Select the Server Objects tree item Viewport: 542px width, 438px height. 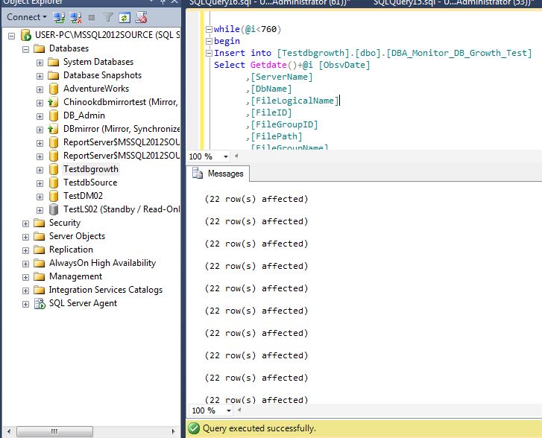pyautogui.click(x=77, y=236)
